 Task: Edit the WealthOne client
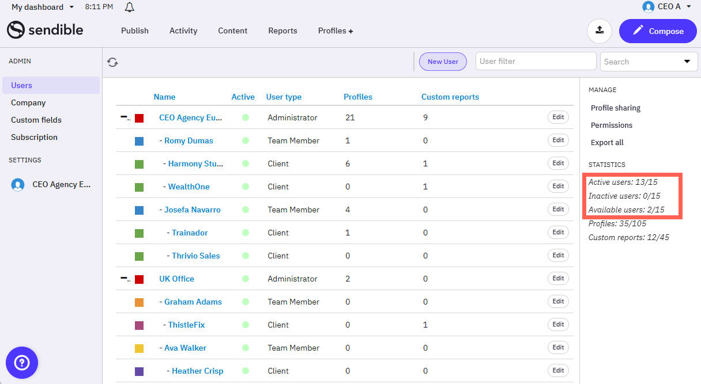click(x=558, y=187)
